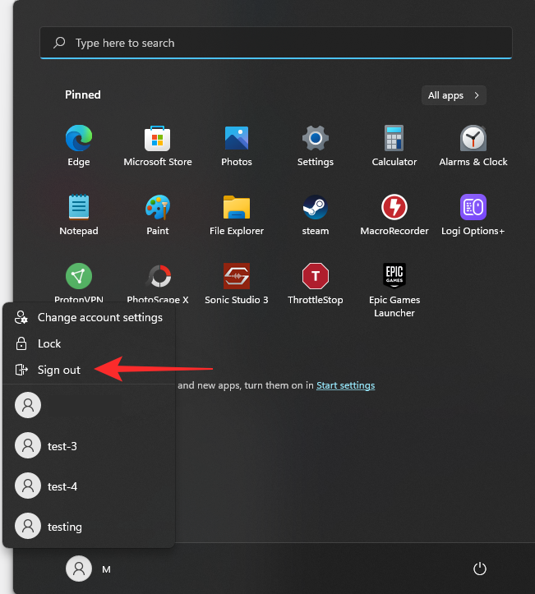Click the M user profile avatar
The height and width of the screenshot is (594, 535).
[79, 569]
